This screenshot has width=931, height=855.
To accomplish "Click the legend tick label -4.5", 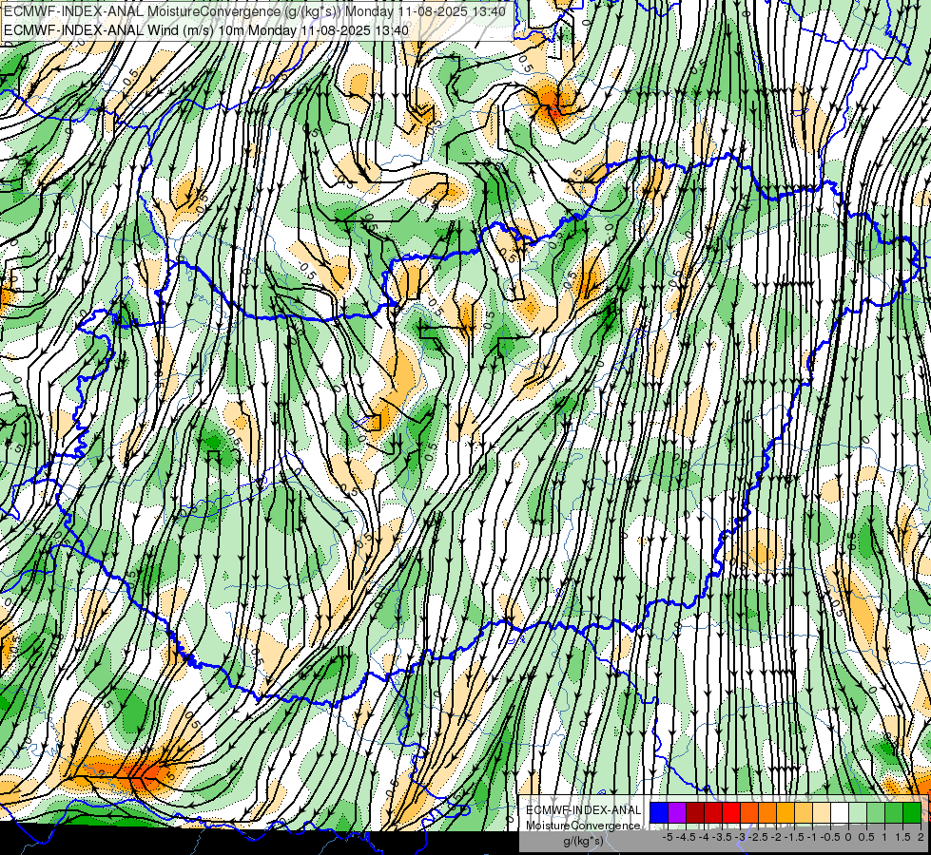I will click(x=687, y=837).
